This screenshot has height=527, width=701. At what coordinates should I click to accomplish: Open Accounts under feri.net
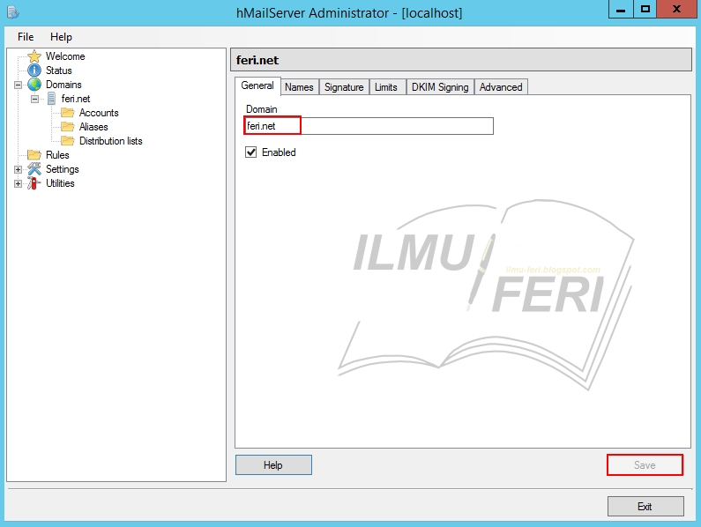click(99, 113)
